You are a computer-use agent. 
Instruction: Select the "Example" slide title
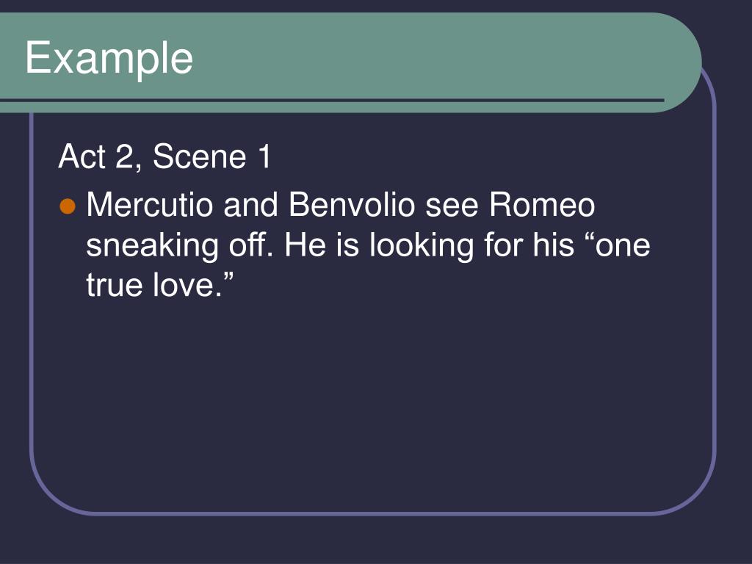pyautogui.click(x=109, y=58)
